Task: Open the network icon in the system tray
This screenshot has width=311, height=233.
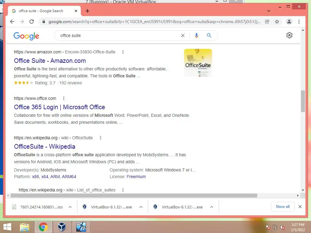Action: (275, 227)
